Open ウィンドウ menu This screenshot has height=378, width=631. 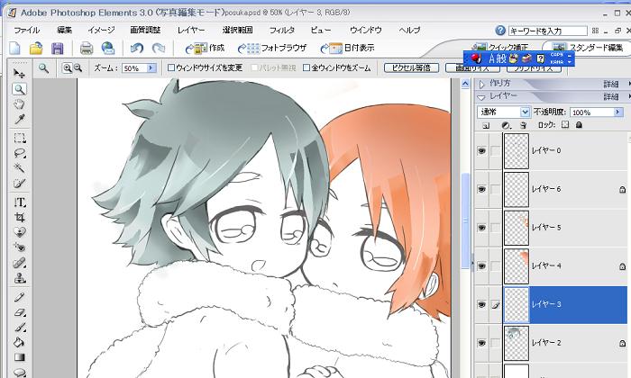(365, 30)
